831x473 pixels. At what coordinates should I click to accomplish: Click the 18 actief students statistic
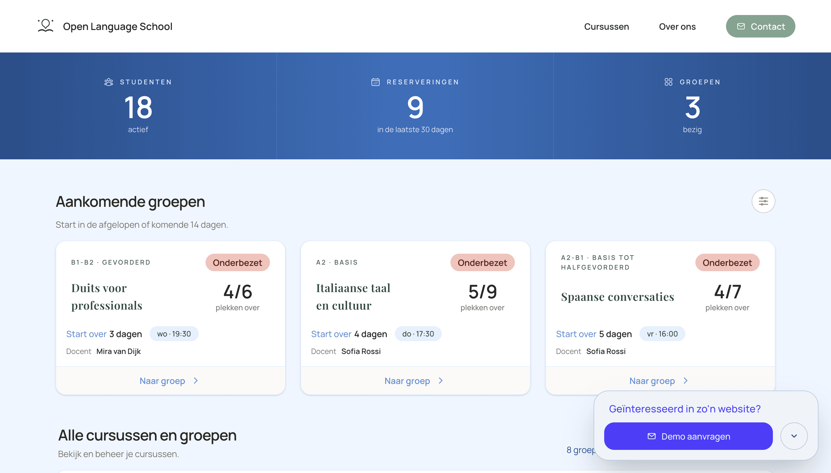[138, 107]
